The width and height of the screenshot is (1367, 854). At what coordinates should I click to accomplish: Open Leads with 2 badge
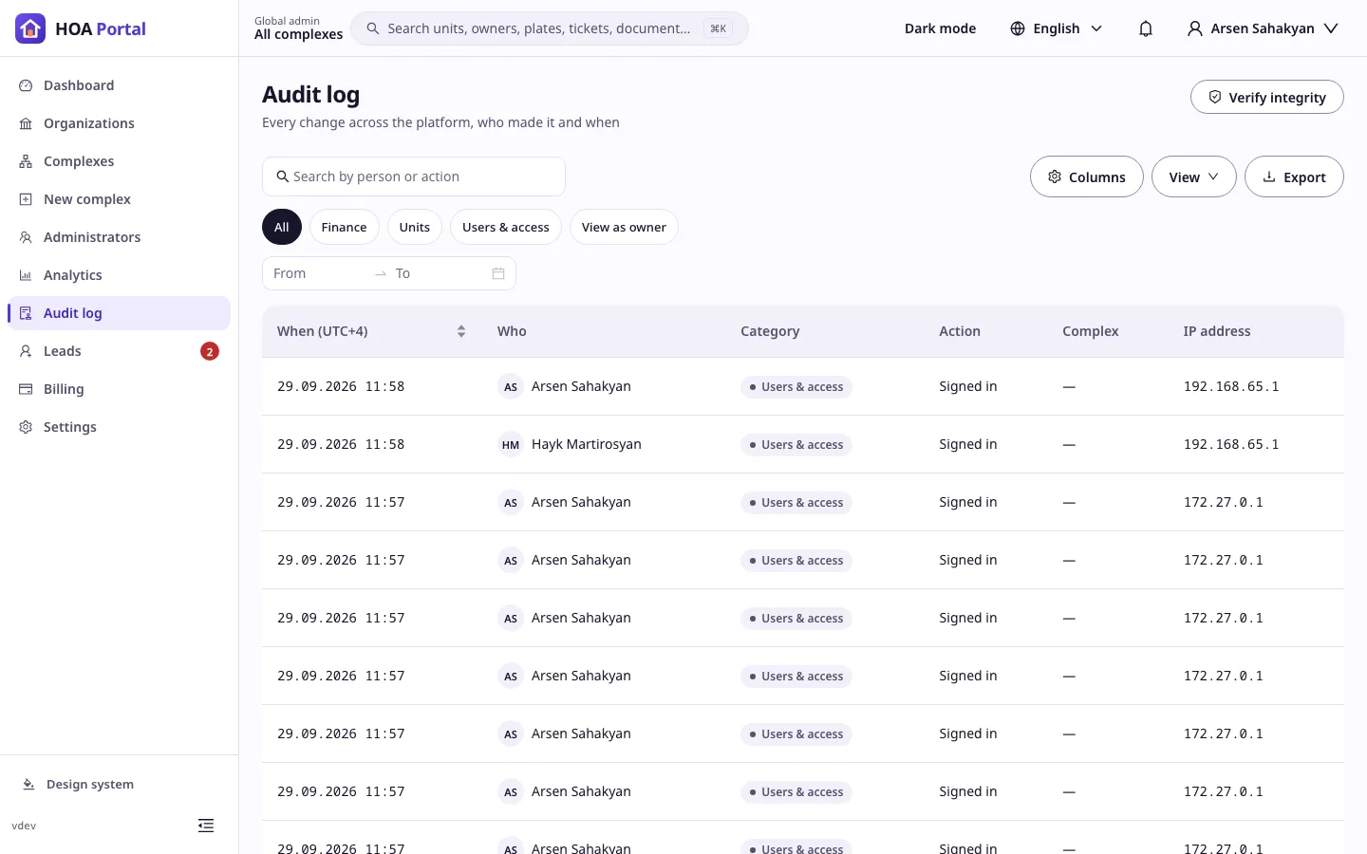[119, 351]
